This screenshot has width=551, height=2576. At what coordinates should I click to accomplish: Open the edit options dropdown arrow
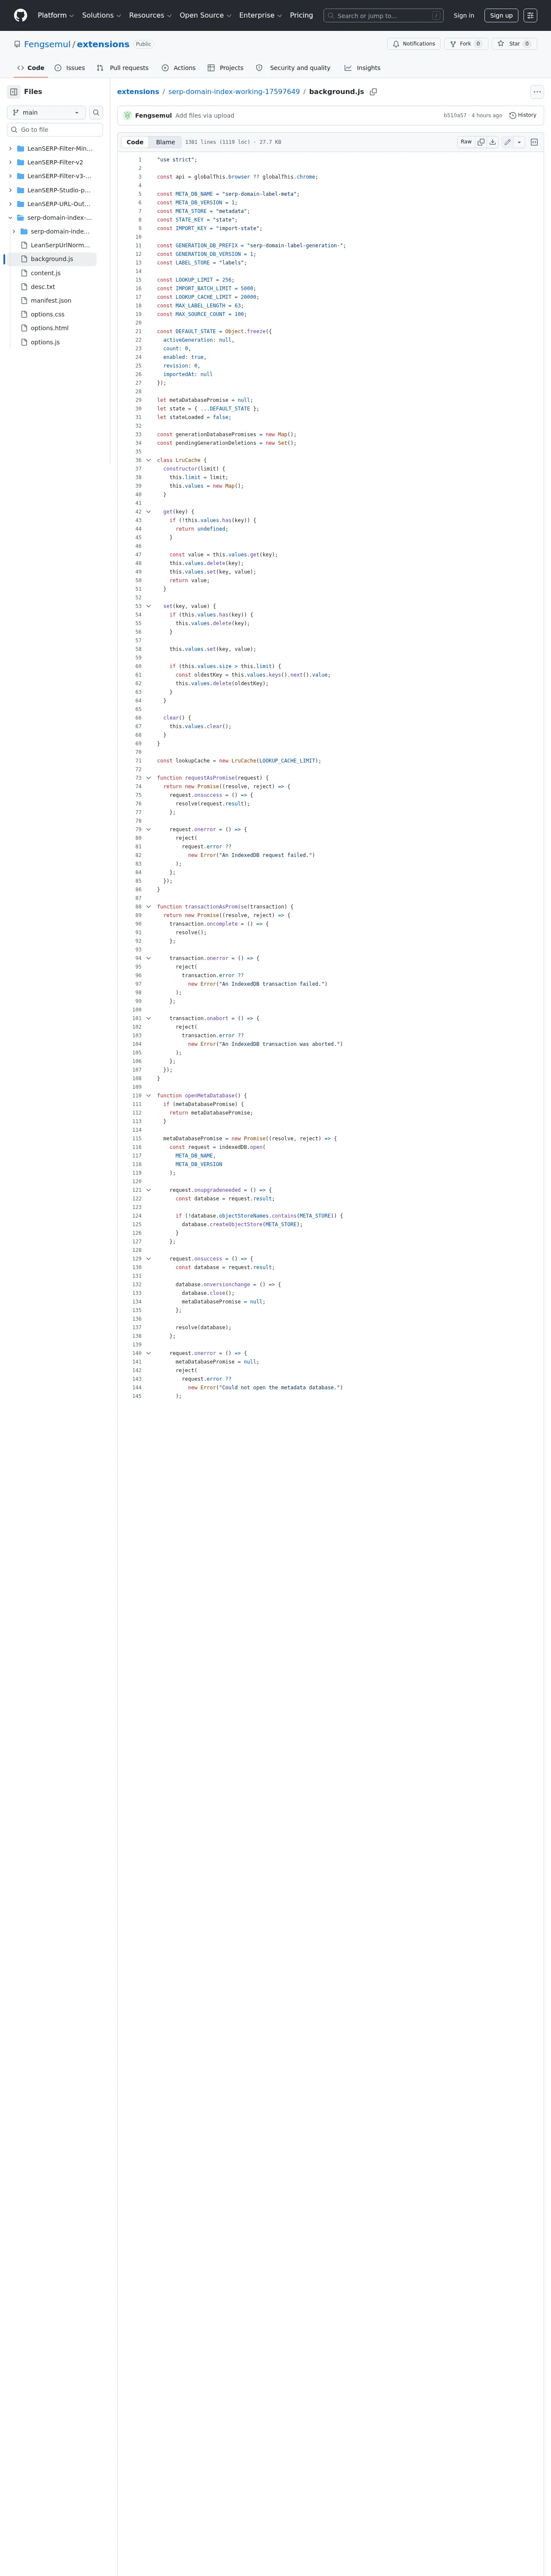[519, 142]
